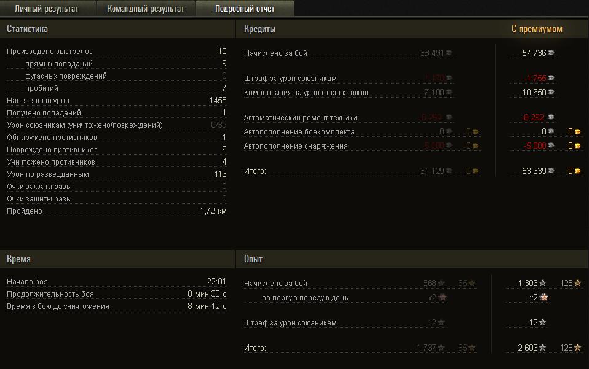Click Итого label in experience section
The height and width of the screenshot is (369, 589).
255,348
